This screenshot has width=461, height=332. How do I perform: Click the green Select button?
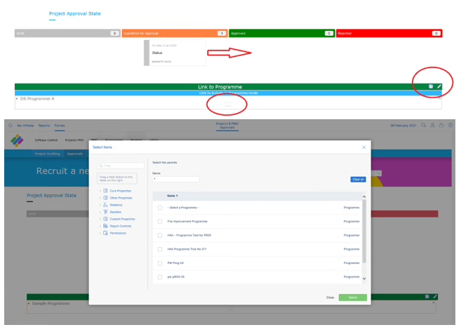click(352, 298)
